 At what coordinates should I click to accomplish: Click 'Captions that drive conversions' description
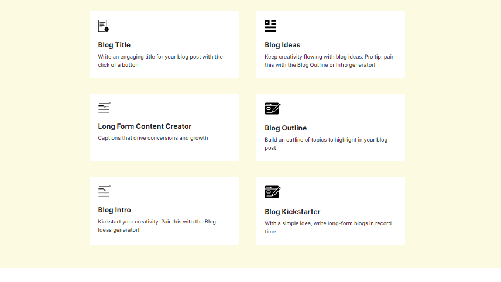coord(153,138)
